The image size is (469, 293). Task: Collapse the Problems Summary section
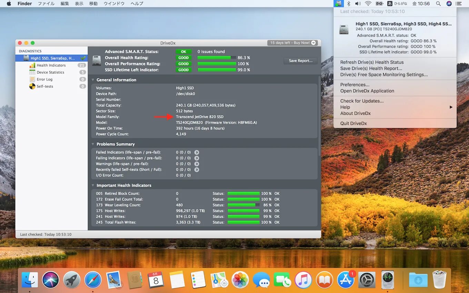coord(93,144)
